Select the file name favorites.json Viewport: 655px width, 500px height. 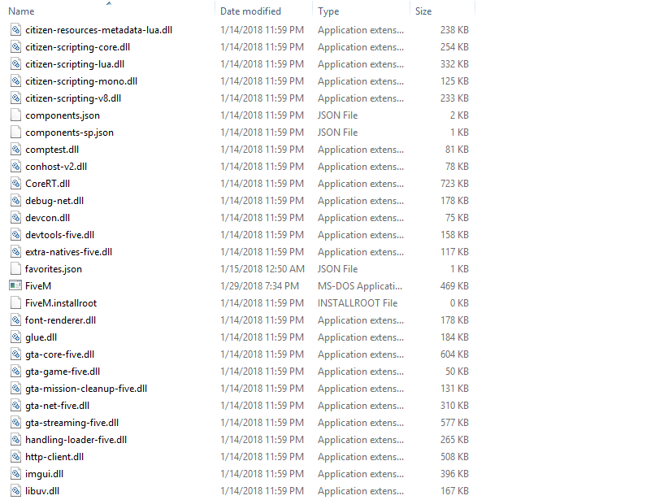[54, 269]
